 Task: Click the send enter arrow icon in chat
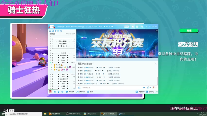tap(144, 88)
